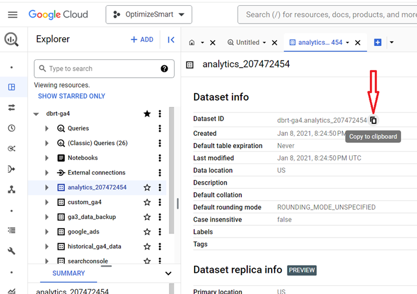Screen dimensions: 417x294
Task: Open the analytics... 454 tab dropdown arrow
Action: coord(348,42)
